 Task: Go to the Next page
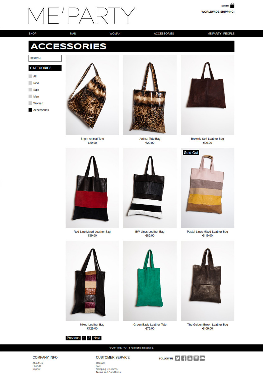(97, 338)
